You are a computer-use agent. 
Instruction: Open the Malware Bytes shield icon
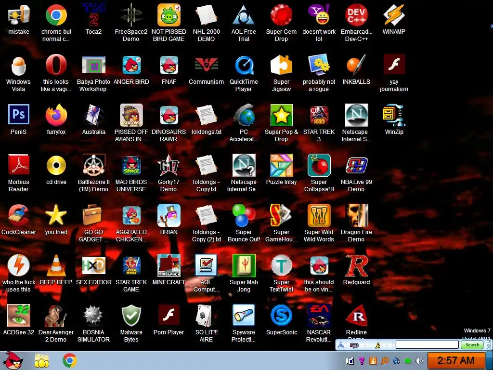pyautogui.click(x=131, y=315)
